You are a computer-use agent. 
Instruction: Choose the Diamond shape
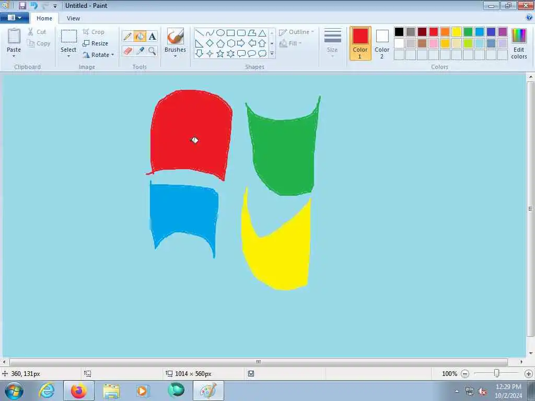pyautogui.click(x=210, y=43)
